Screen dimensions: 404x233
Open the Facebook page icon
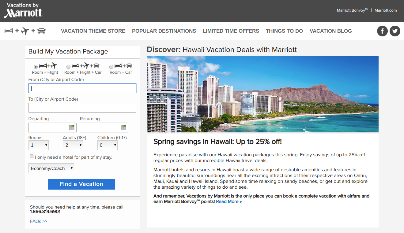point(382,31)
